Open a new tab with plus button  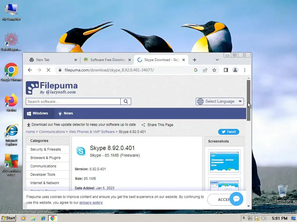point(195,60)
